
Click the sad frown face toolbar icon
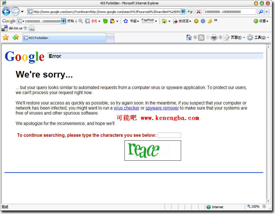coord(203,21)
